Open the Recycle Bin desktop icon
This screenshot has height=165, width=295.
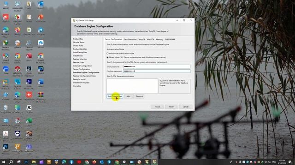coord(6,109)
